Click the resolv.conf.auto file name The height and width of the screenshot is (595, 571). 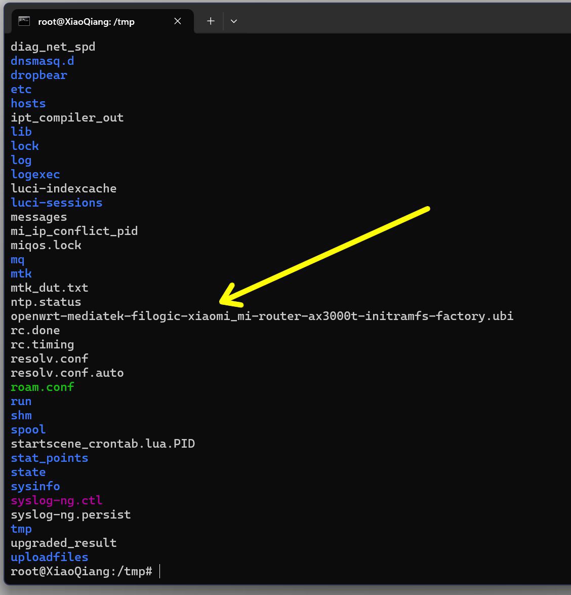67,373
